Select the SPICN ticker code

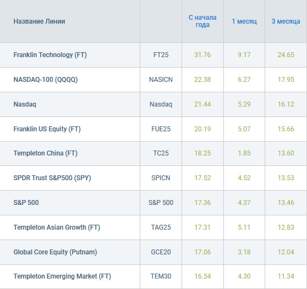tap(161, 178)
